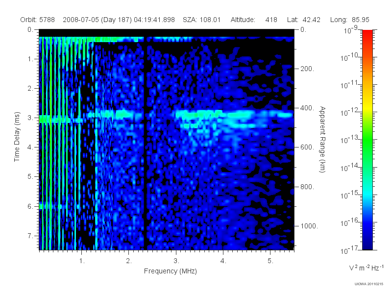
Task: Click the colorbar label '10^-17'
Action: (349, 250)
